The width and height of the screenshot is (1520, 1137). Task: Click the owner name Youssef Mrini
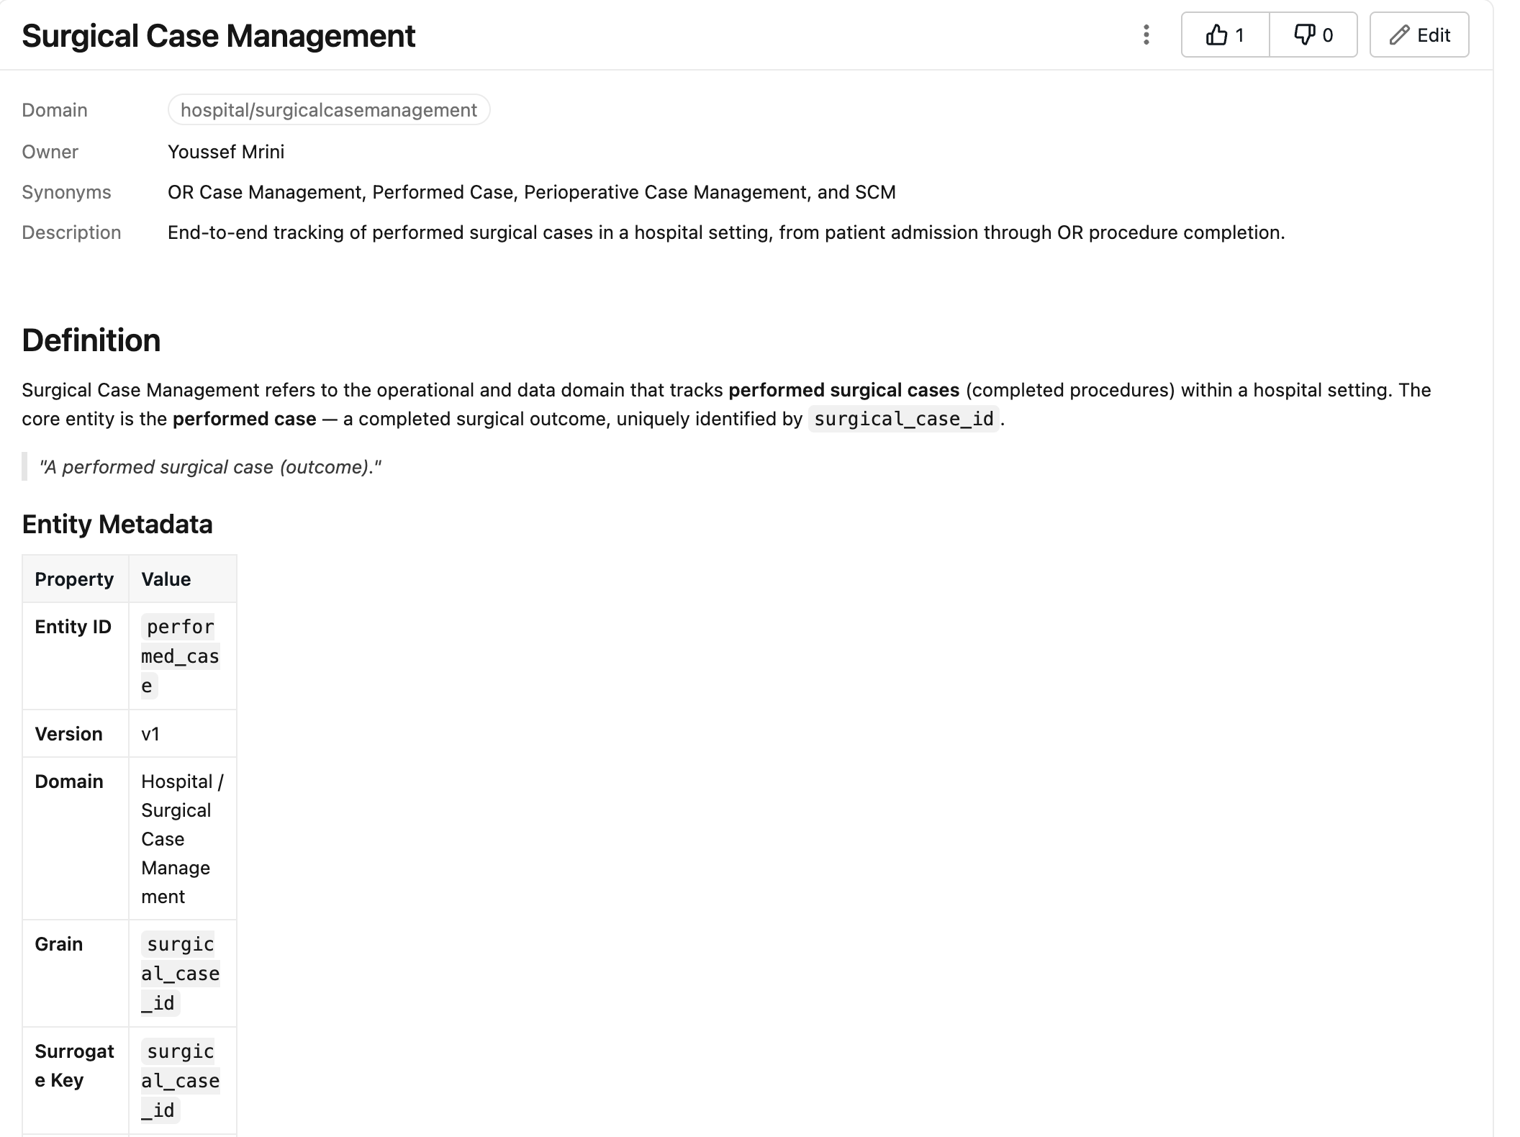[x=226, y=152]
